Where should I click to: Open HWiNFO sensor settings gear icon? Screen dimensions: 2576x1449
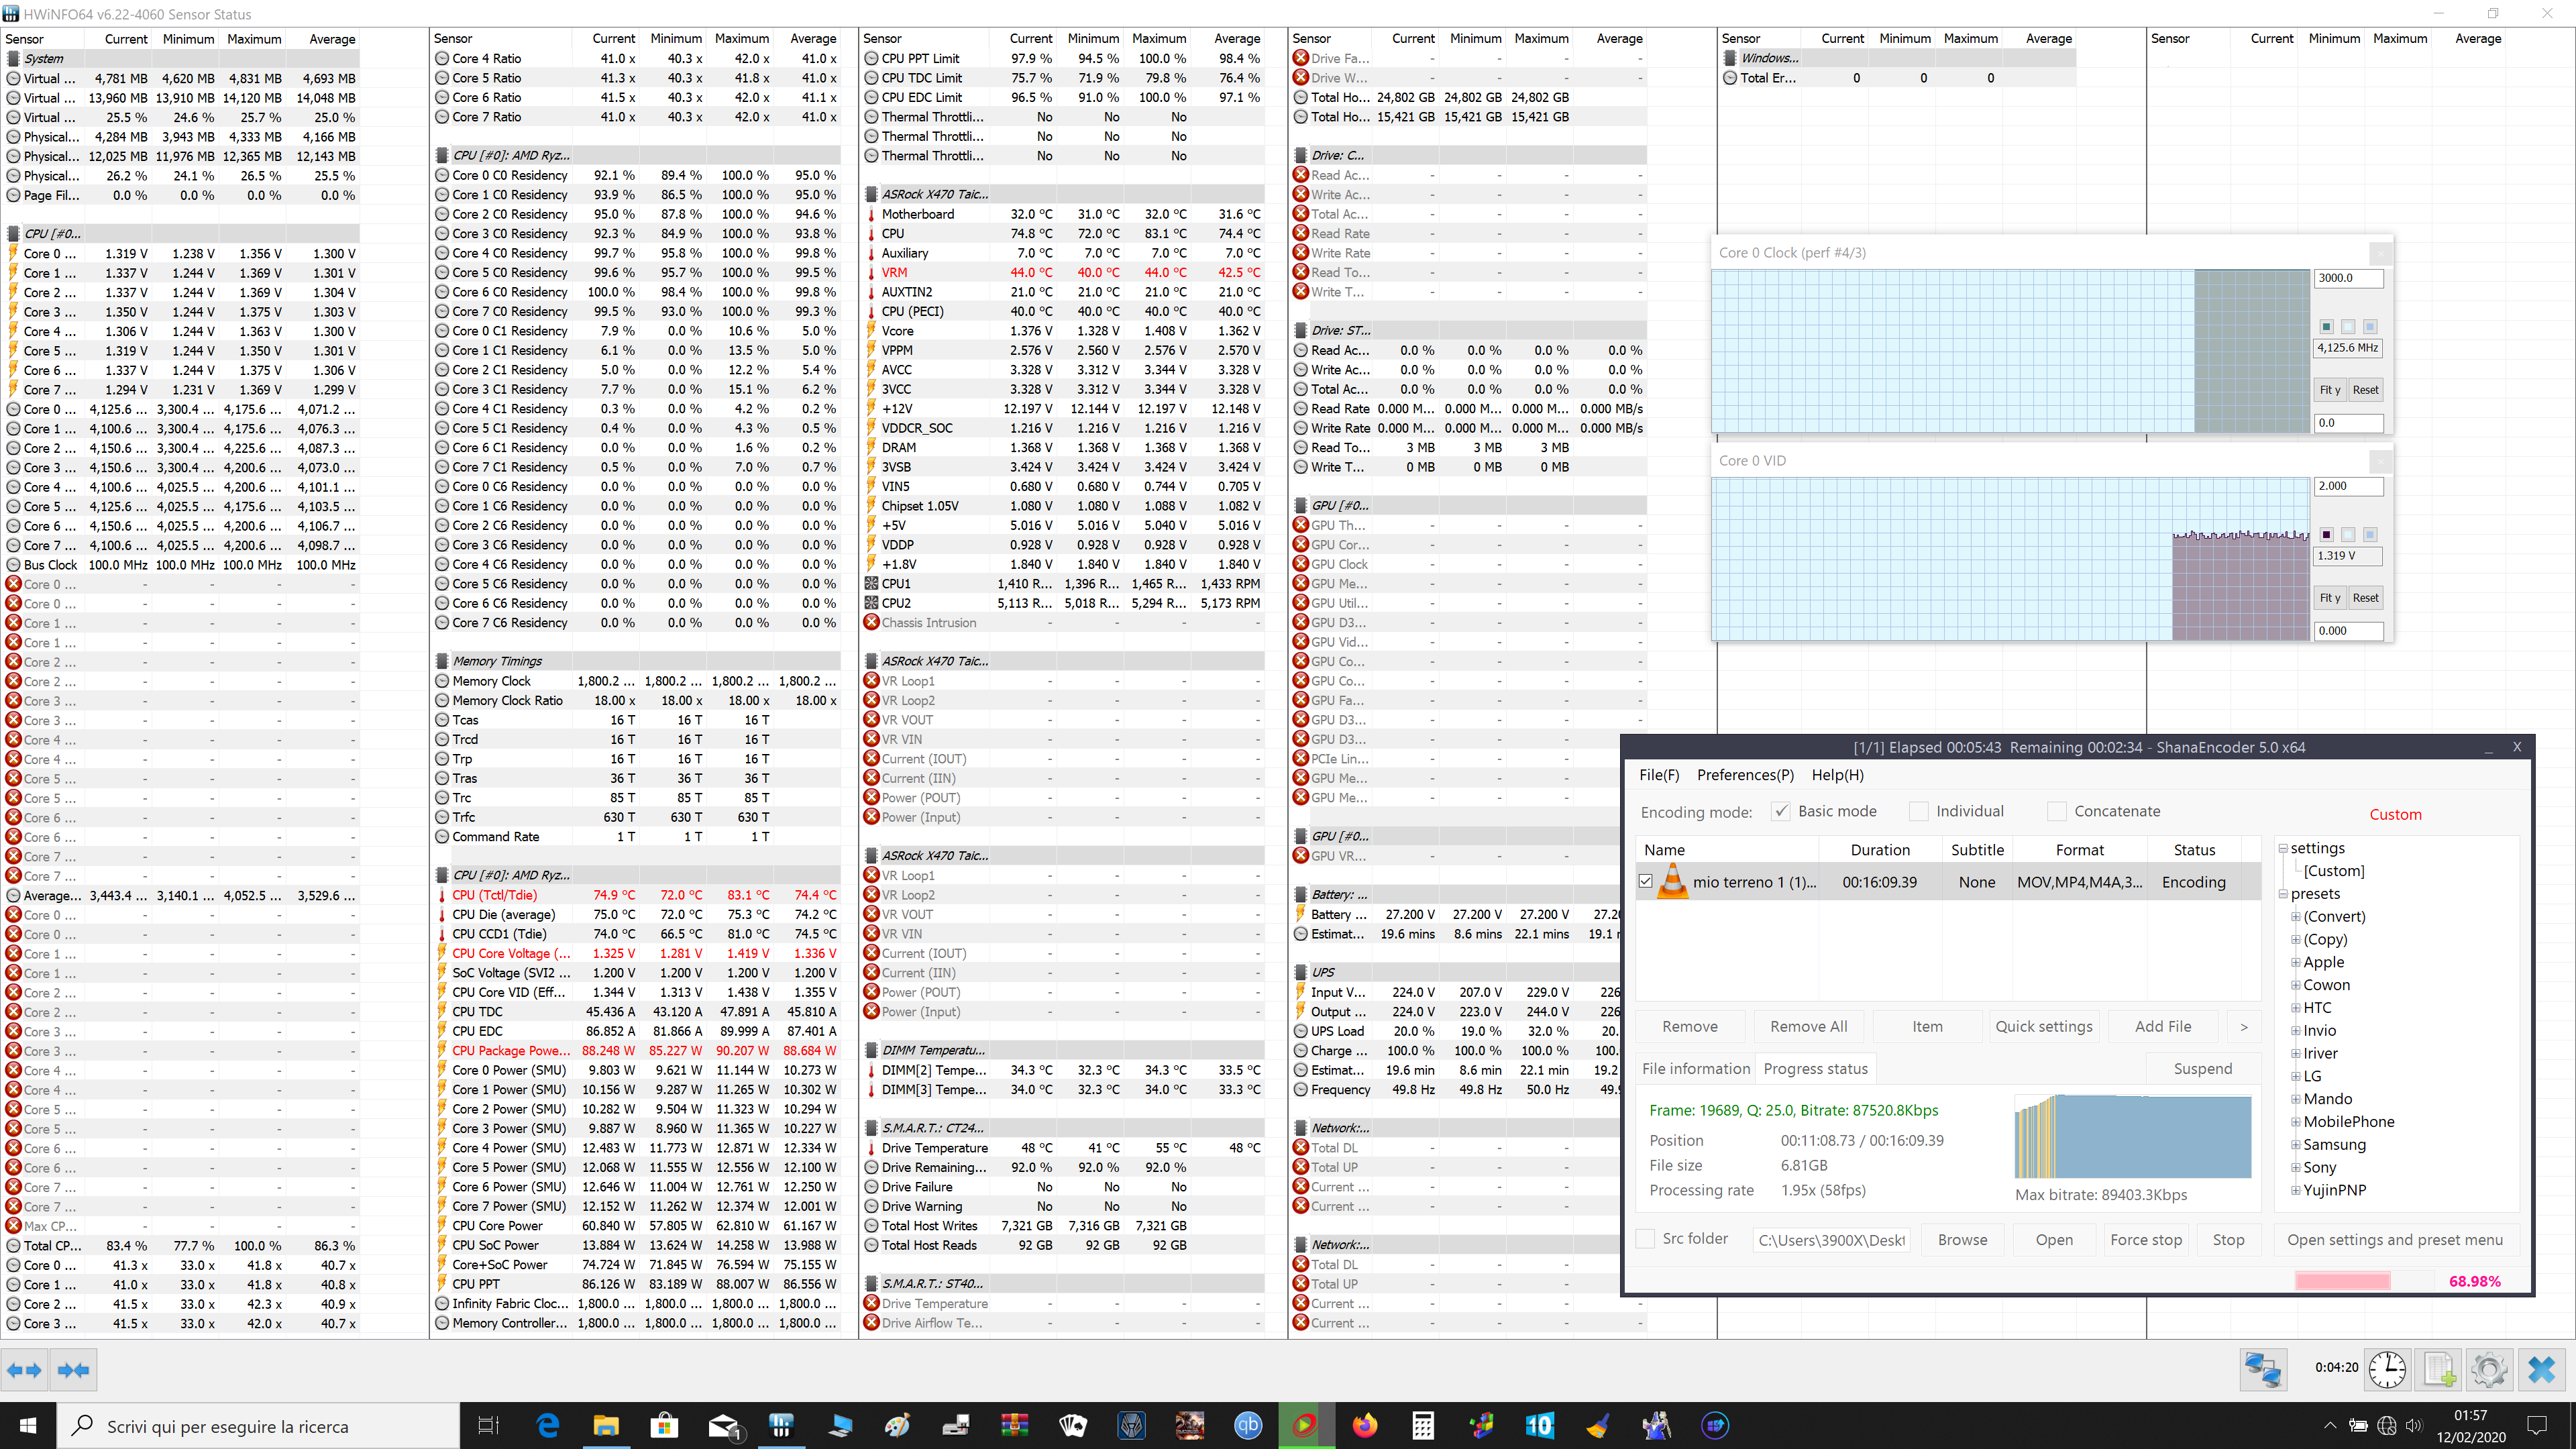[2489, 1369]
